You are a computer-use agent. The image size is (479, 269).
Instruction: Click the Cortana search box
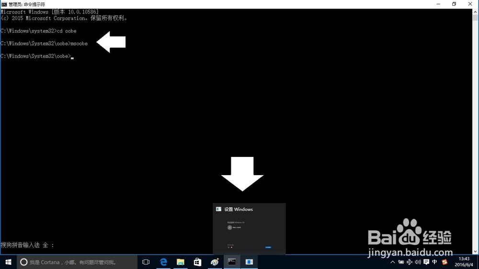77,262
